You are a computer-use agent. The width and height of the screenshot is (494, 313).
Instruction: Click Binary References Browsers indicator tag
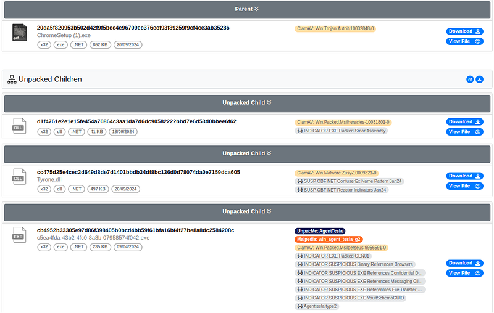click(x=355, y=264)
